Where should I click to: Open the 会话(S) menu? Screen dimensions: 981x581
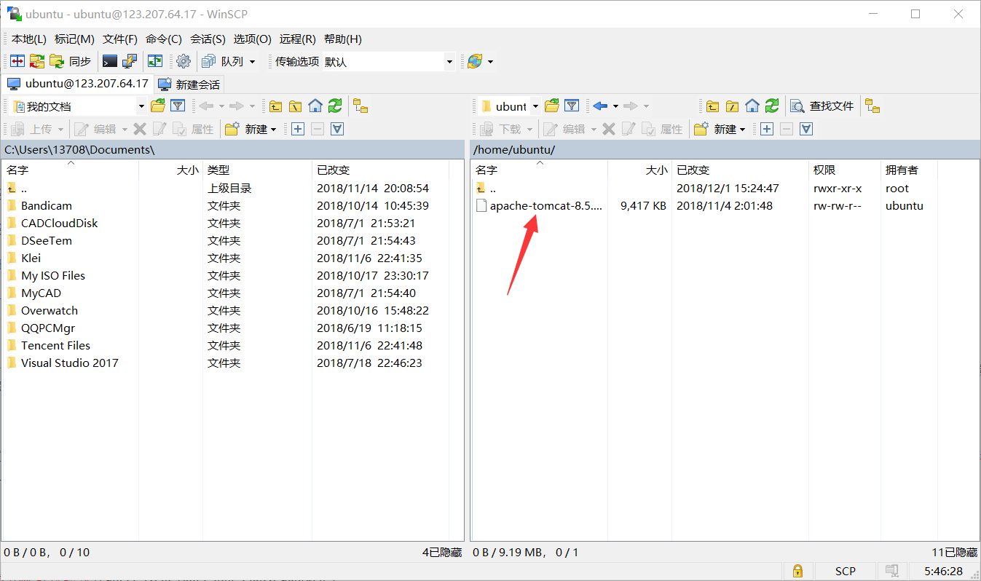pyautogui.click(x=208, y=39)
